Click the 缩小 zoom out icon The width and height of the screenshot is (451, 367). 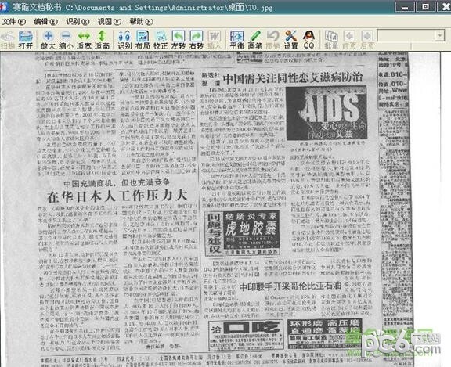tap(66, 40)
